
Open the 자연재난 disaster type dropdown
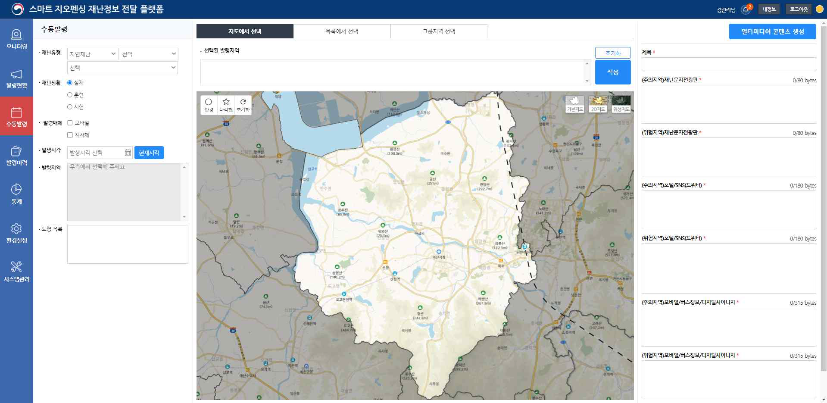93,54
